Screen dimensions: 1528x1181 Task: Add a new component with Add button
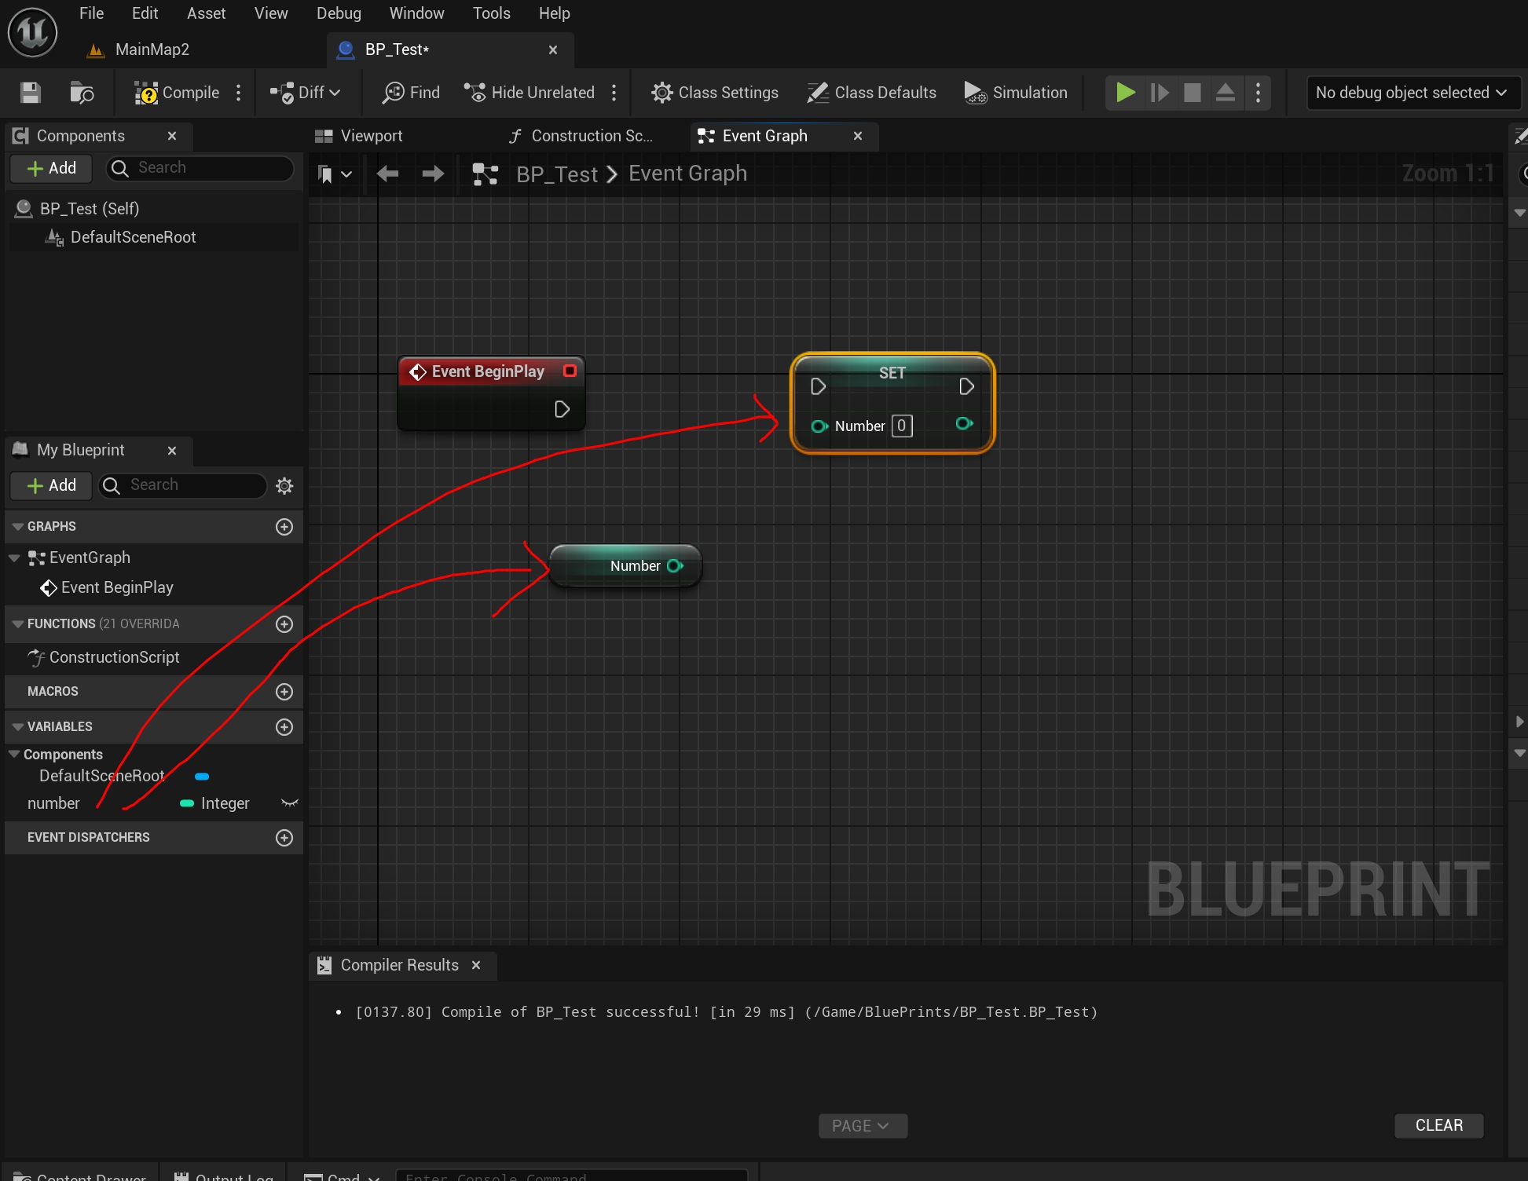click(x=51, y=168)
